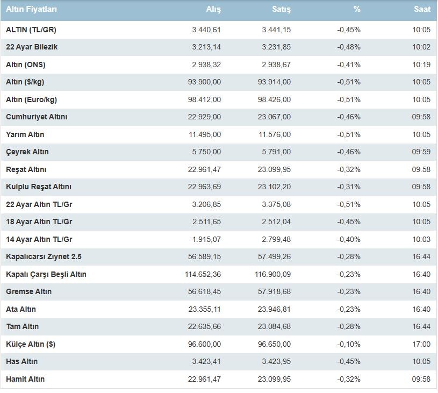Select 'Altın ($/kg)' row label
The image size is (438, 393).
tap(25, 82)
